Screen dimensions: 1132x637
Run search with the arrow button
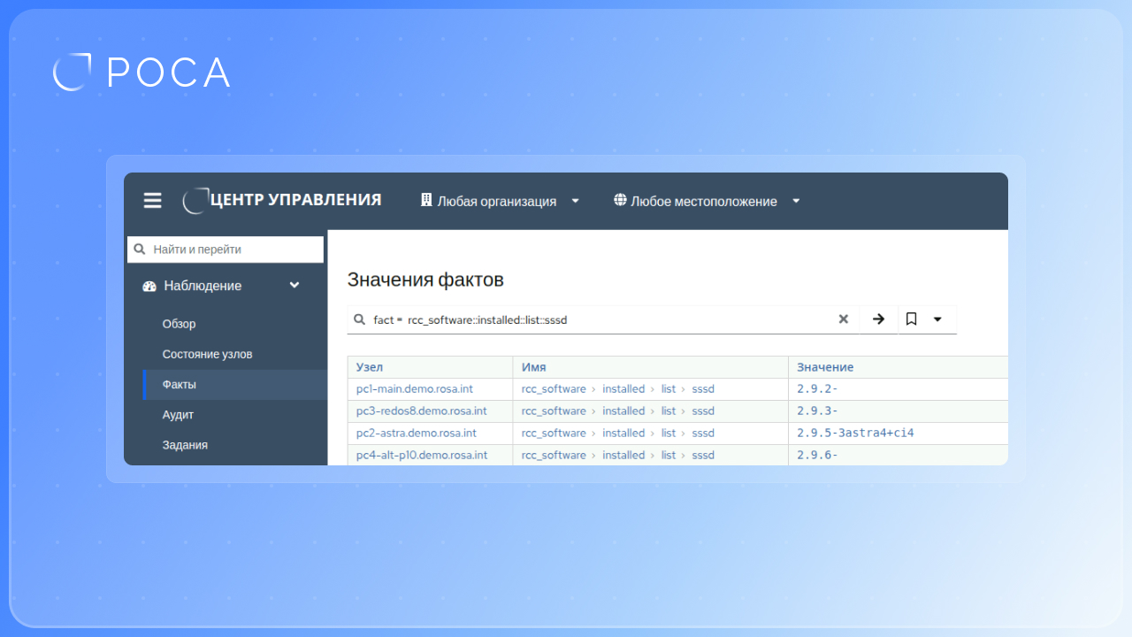[x=878, y=319]
